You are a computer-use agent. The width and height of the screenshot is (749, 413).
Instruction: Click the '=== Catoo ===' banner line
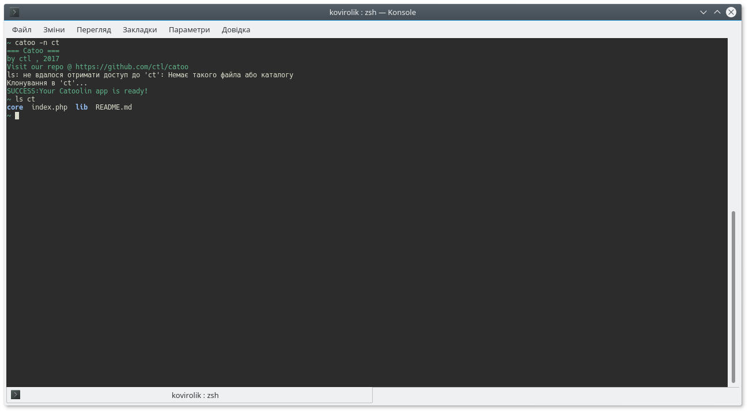tap(33, 51)
